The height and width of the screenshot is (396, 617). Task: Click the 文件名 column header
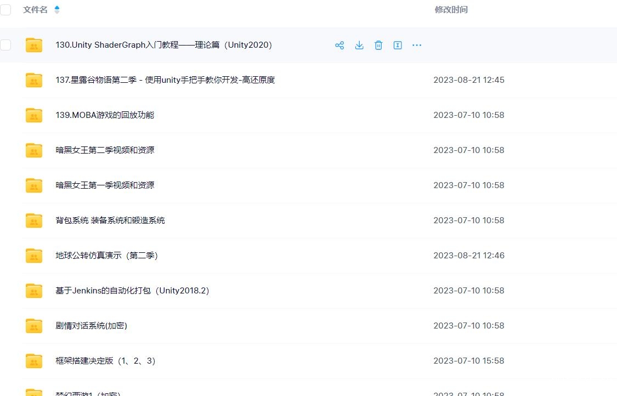(x=35, y=10)
